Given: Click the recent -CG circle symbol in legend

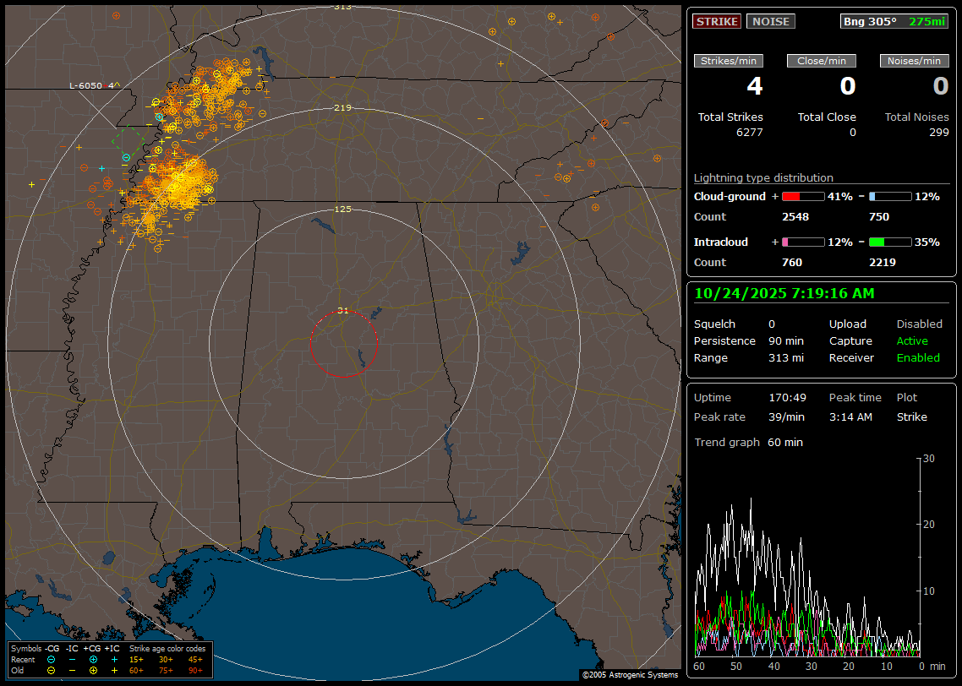Looking at the screenshot, I should (51, 659).
